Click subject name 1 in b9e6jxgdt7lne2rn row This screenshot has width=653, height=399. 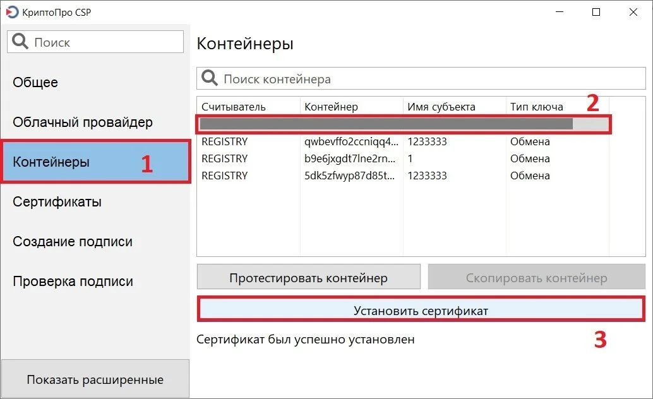(x=410, y=158)
